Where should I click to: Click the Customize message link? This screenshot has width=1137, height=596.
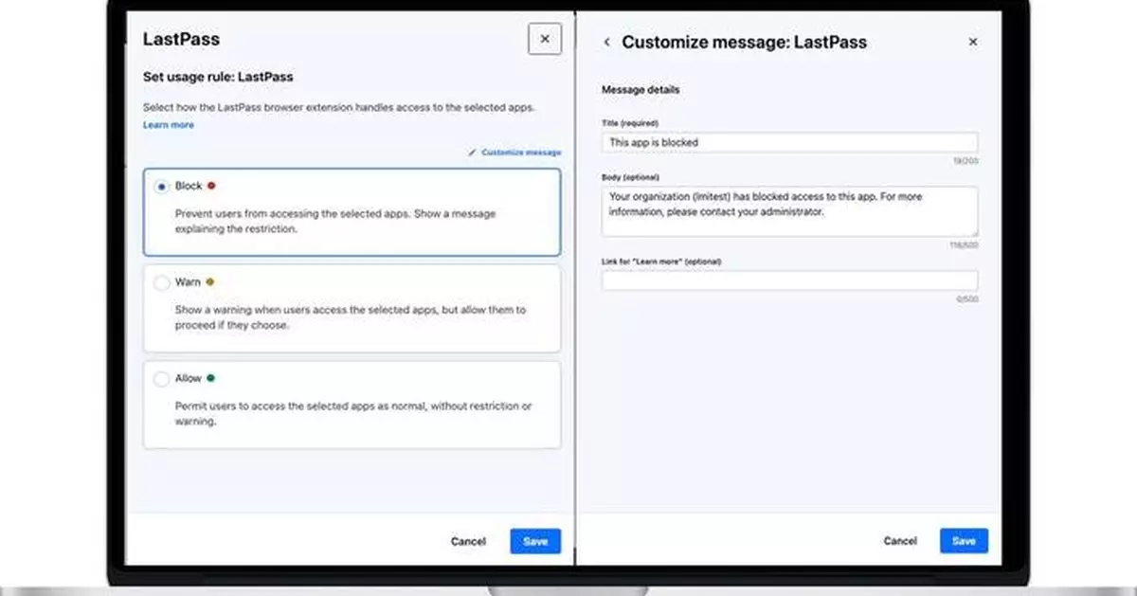[519, 152]
